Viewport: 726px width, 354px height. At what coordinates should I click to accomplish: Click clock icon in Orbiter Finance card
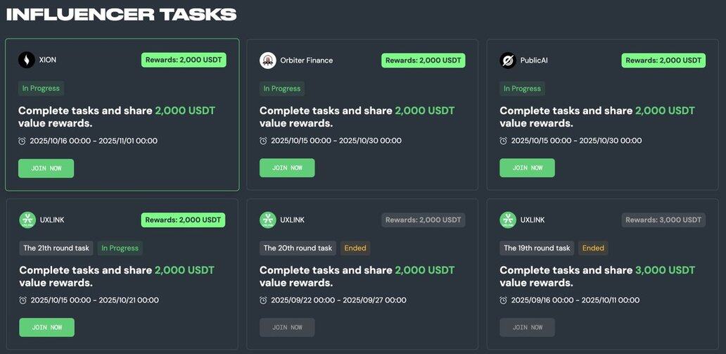pos(263,141)
